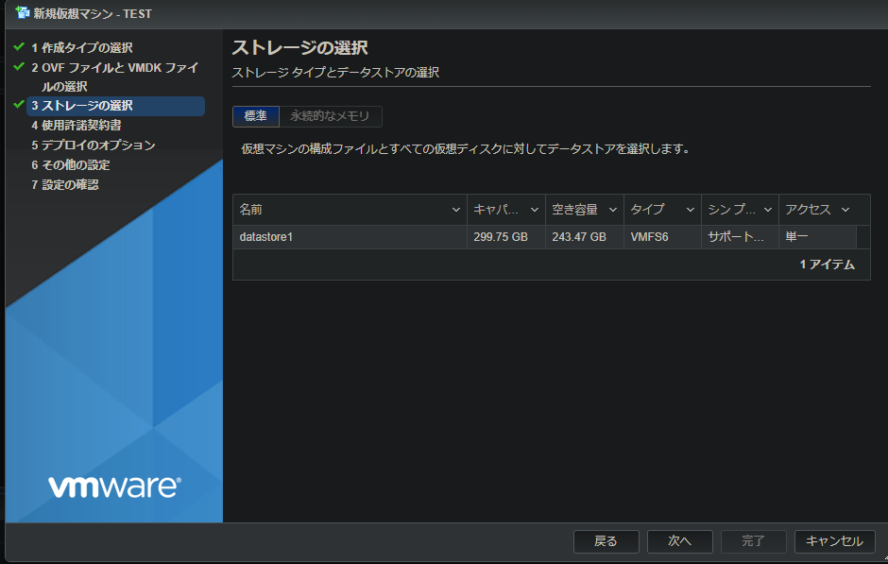
Task: Click the green checkmark beside ストレージの選択
Action: coord(17,107)
